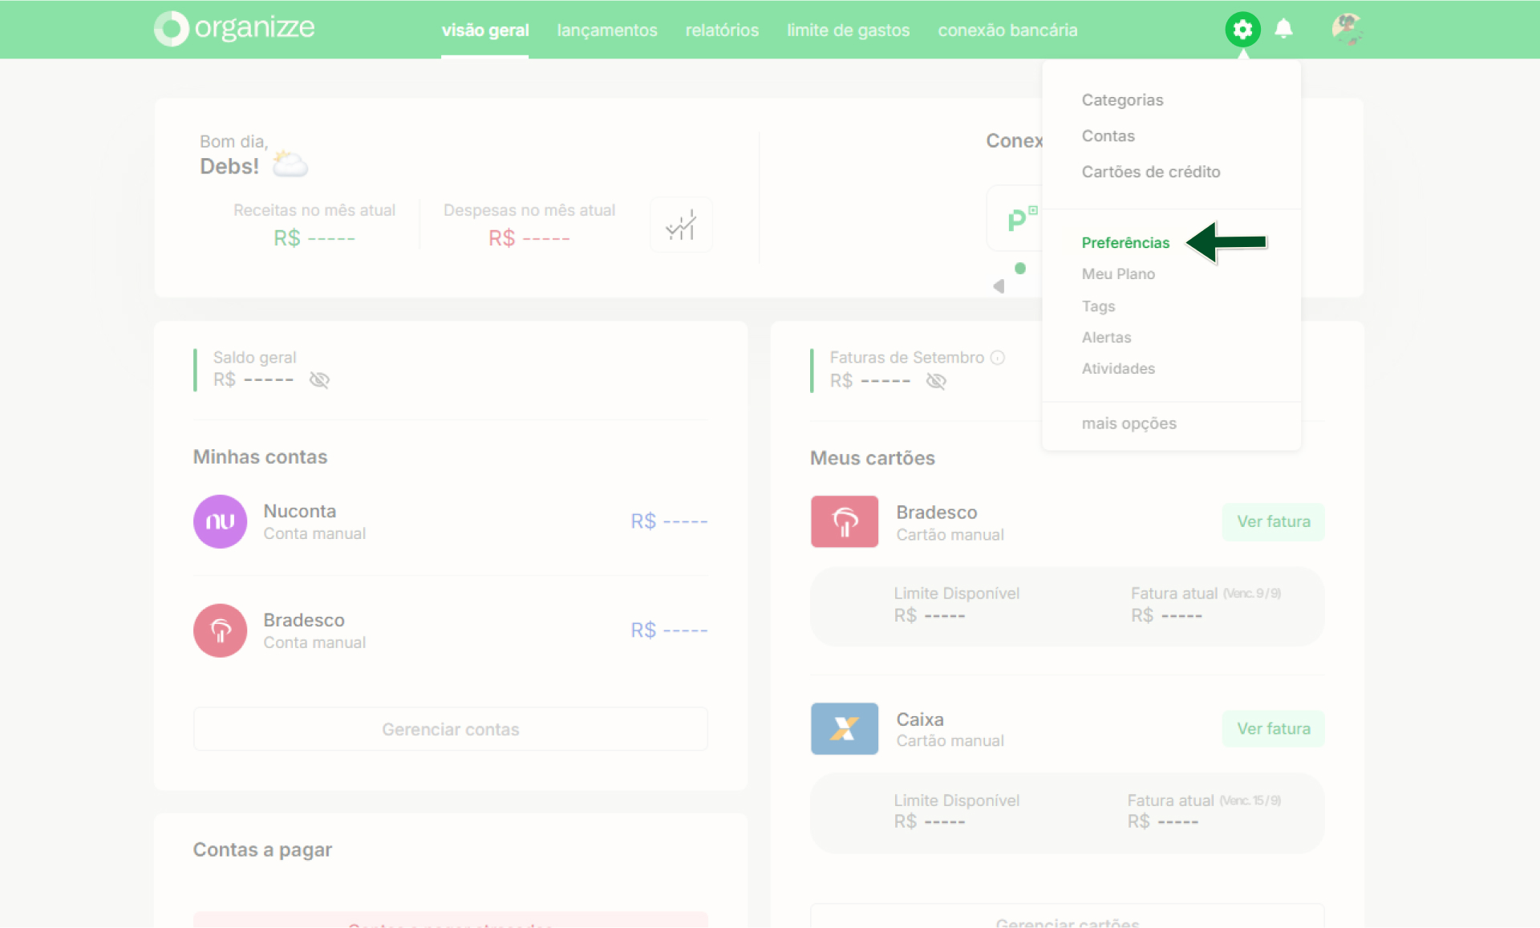Click the Caixa card name

click(x=919, y=719)
